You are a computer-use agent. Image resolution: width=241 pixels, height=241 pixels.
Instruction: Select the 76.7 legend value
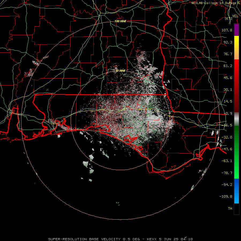[228, 54]
